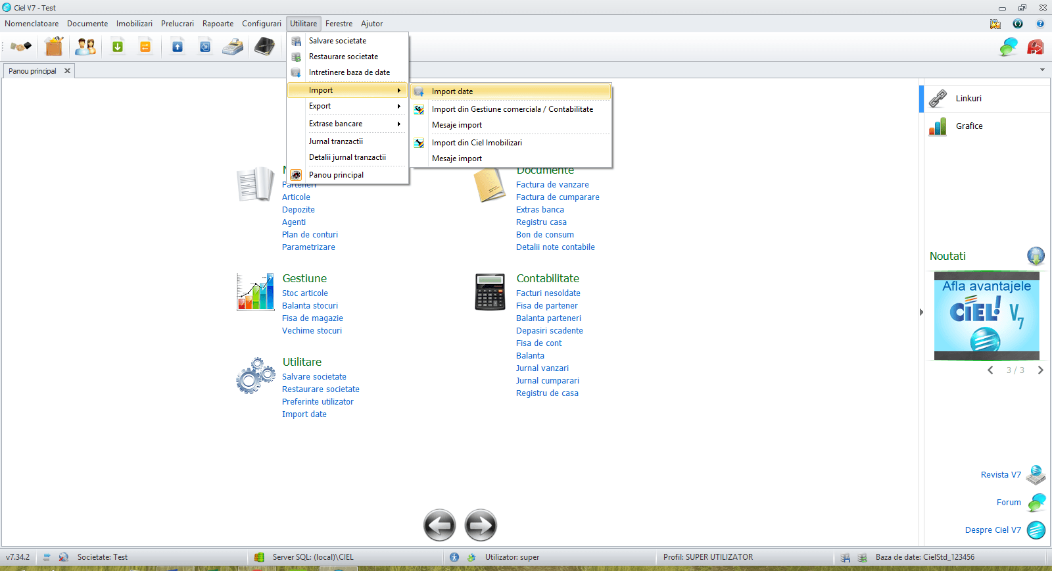
Task: Click the colorful chart Gestiune icon
Action: (256, 291)
